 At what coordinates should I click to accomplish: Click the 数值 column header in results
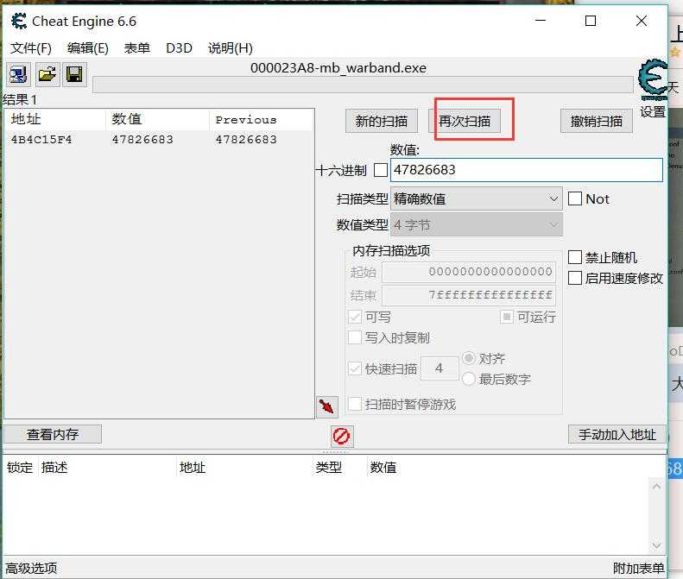(157, 119)
